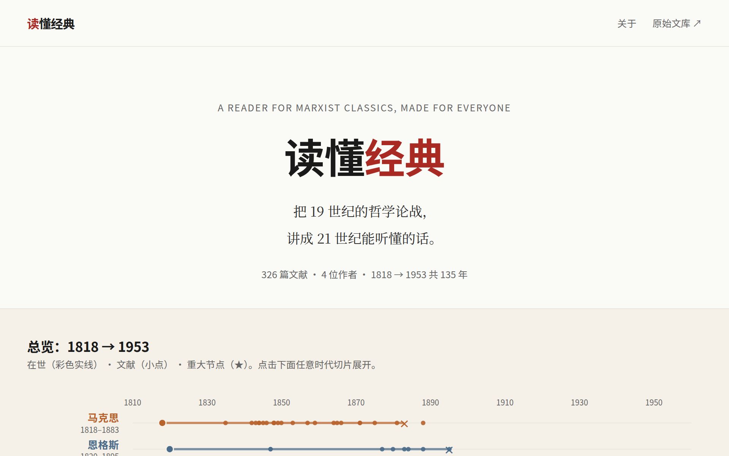Click Marx's document dot near 1875
The height and width of the screenshot is (456, 729).
click(375, 423)
